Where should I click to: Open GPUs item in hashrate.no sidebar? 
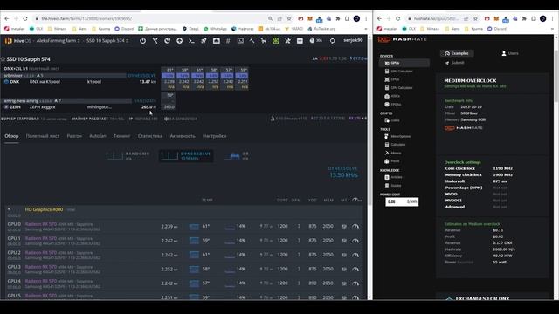pos(404,63)
